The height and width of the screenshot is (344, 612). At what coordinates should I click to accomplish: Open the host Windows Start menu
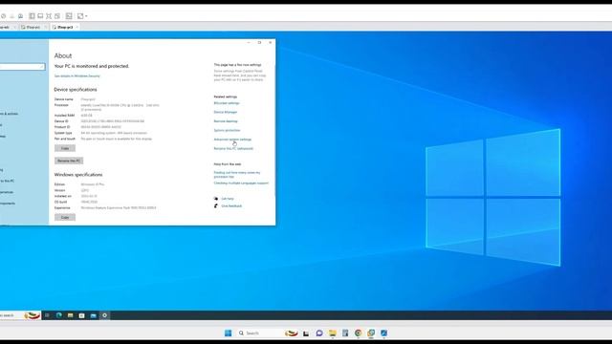pyautogui.click(x=228, y=333)
